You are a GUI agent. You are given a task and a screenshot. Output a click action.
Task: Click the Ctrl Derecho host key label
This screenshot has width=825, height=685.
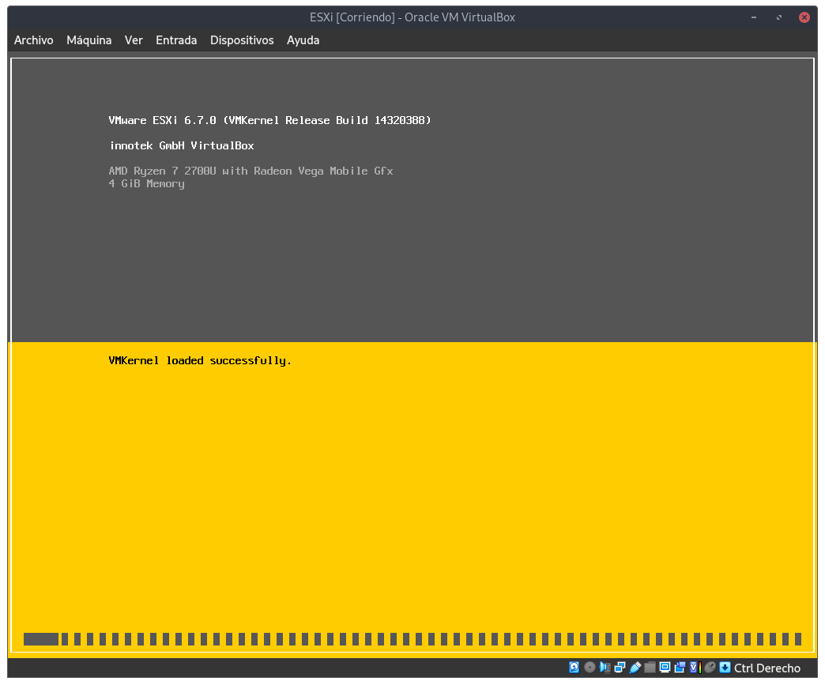tap(767, 668)
